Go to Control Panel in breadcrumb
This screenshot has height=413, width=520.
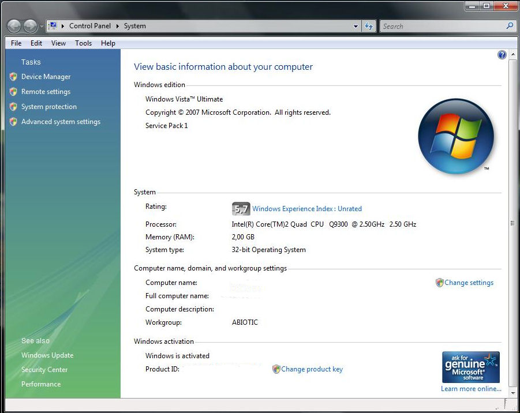tap(90, 26)
